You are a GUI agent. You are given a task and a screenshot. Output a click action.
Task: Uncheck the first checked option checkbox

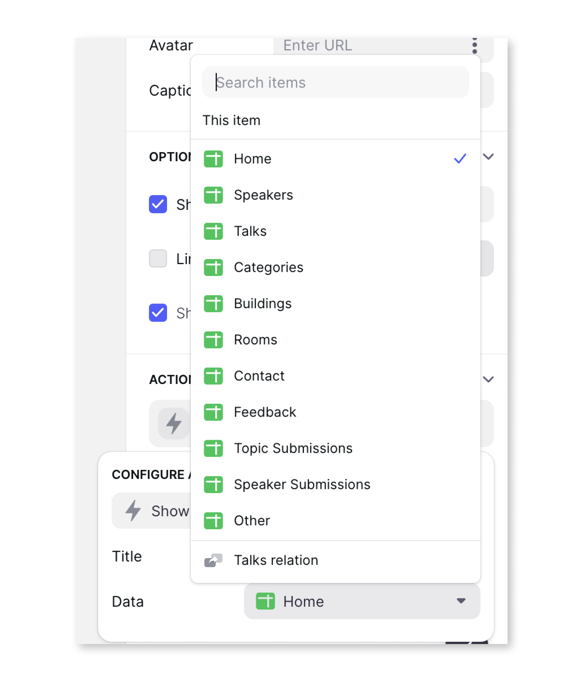coord(158,204)
